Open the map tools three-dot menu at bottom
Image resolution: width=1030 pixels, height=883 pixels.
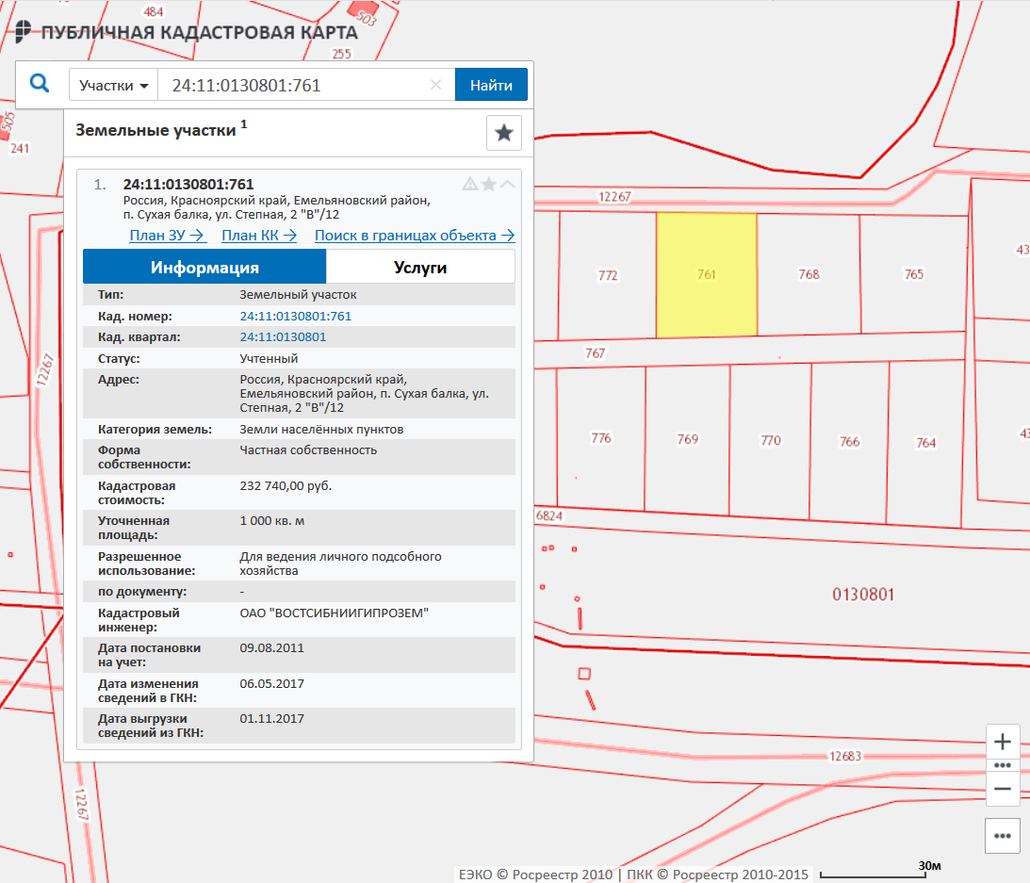click(1002, 835)
